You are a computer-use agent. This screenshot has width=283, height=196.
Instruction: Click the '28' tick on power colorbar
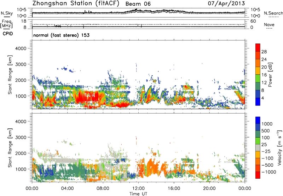(x=264, y=52)
